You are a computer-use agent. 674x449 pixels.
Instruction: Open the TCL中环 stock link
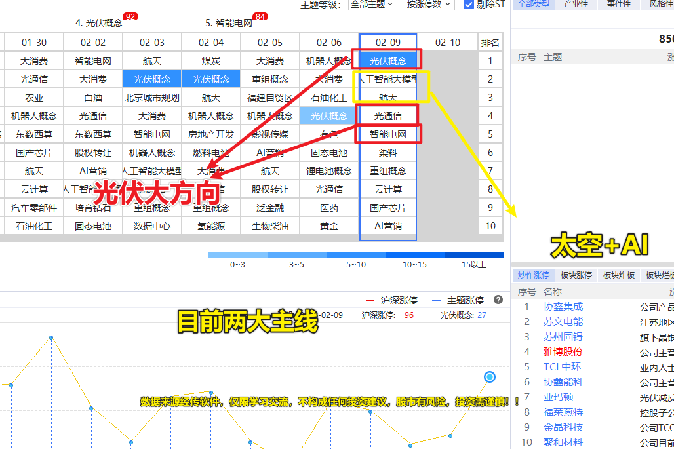(x=562, y=367)
